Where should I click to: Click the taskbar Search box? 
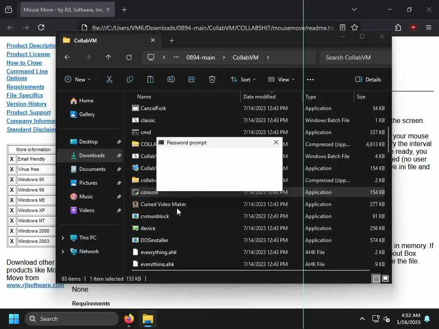[72, 319]
